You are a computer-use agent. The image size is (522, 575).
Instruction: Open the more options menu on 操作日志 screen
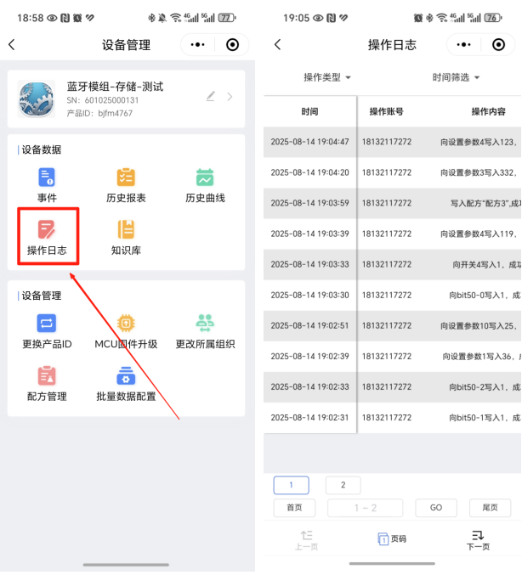click(x=463, y=45)
